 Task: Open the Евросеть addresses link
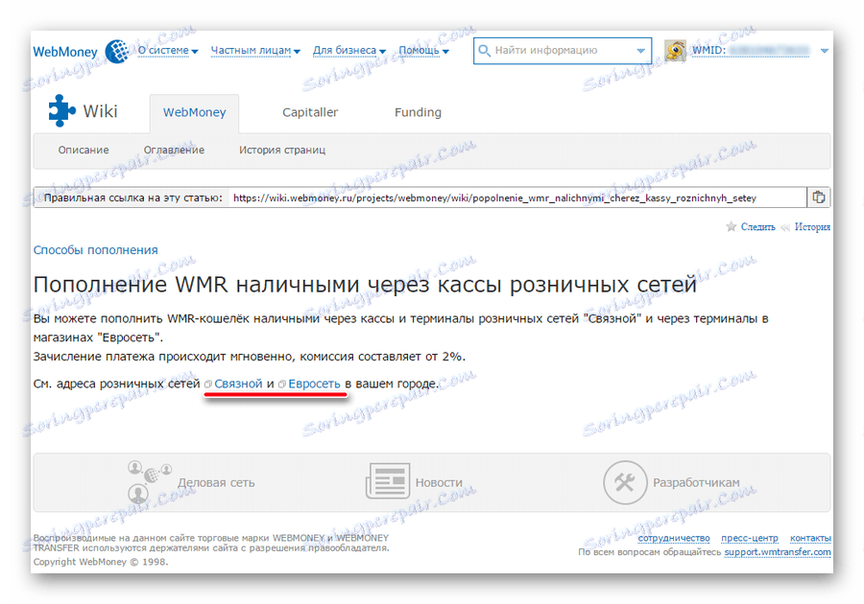pos(315,383)
